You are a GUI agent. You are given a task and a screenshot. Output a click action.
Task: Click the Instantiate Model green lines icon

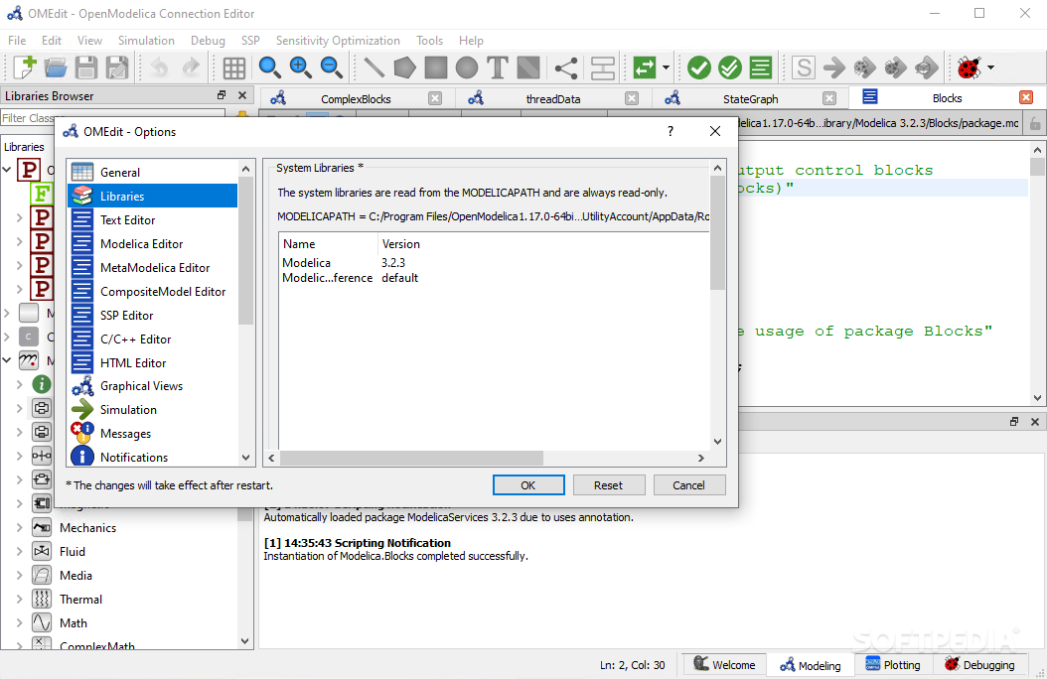[x=761, y=68]
